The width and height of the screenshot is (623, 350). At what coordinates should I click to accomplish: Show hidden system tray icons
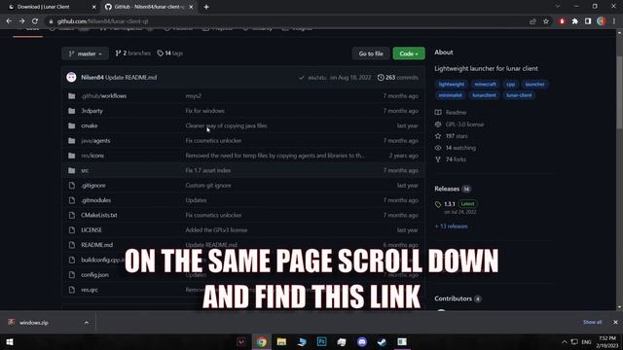pyautogui.click(x=565, y=341)
